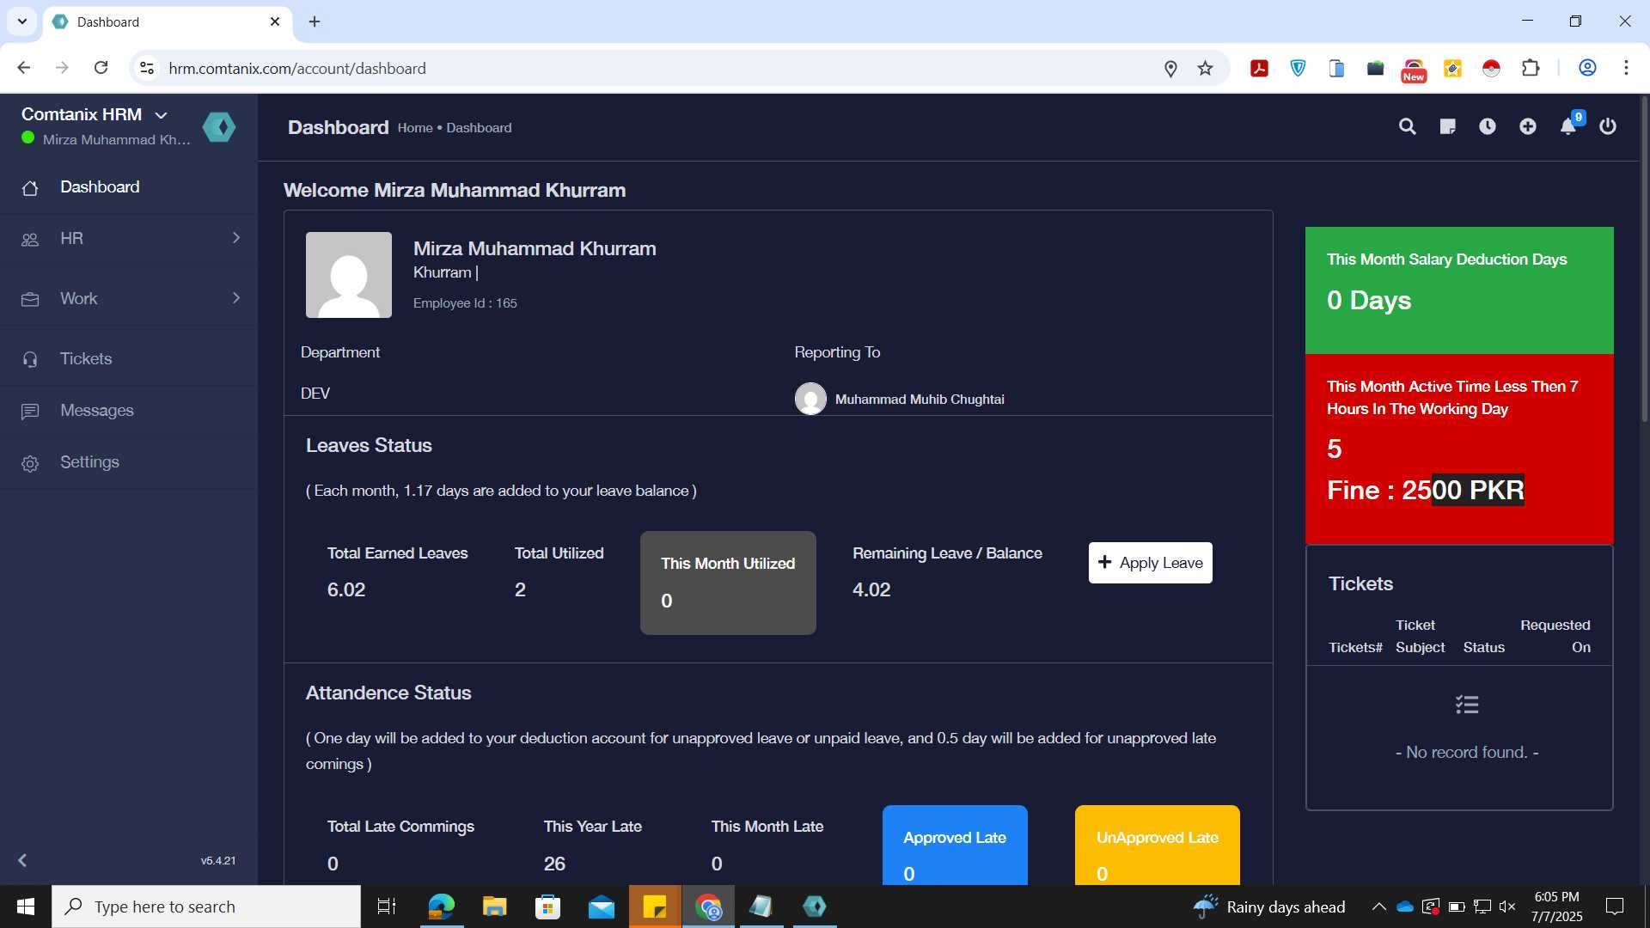Select the Dashboard browser tab

[x=168, y=22]
